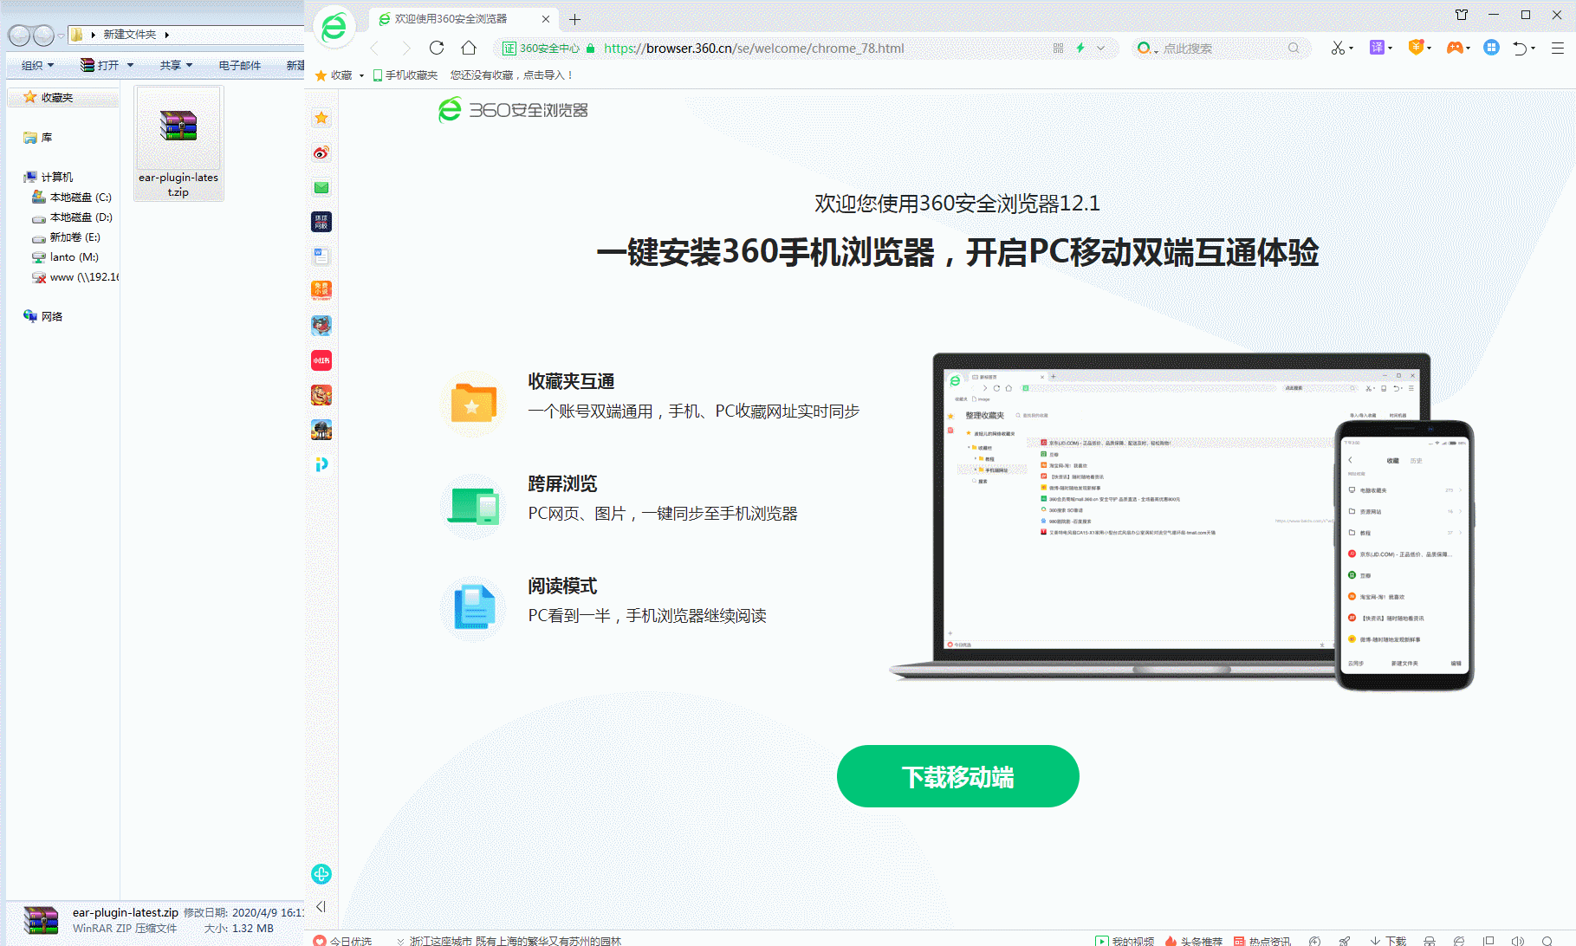
Task: Click the import favorites link text
Action: (511, 75)
